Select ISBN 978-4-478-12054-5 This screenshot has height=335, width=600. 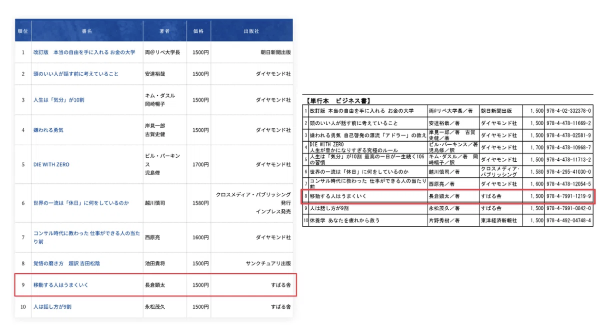click(x=568, y=184)
